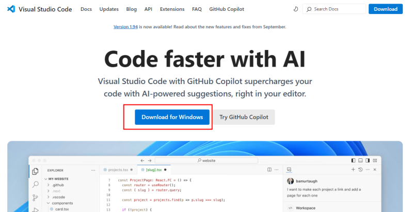Image resolution: width=413 pixels, height=212 pixels.
Task: Open Explorer icon in the editor preview sidebar
Action: click(35, 171)
